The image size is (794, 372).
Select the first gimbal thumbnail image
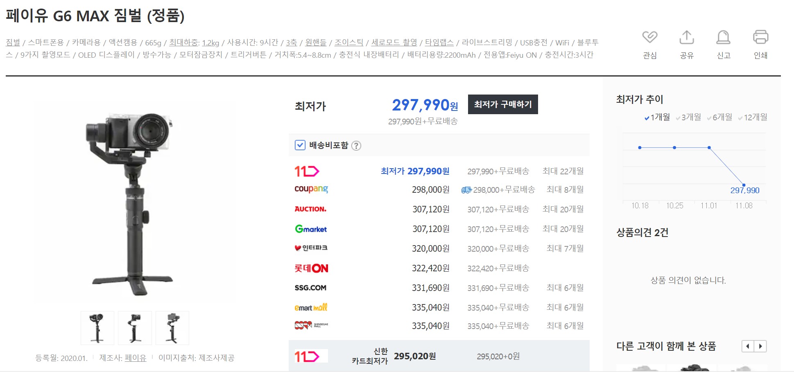coord(97,328)
